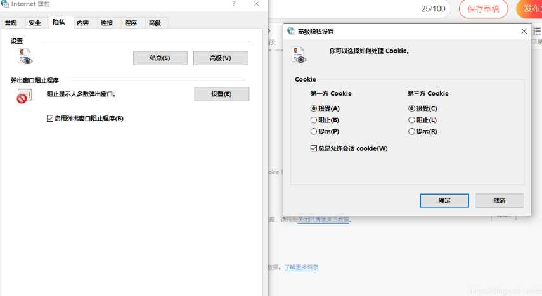Open the 内容 tab

(82, 23)
